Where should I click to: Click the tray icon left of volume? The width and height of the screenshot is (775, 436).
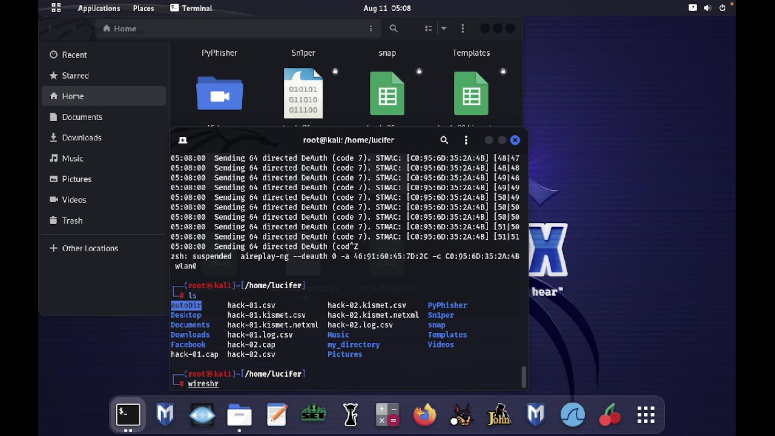[x=693, y=8]
